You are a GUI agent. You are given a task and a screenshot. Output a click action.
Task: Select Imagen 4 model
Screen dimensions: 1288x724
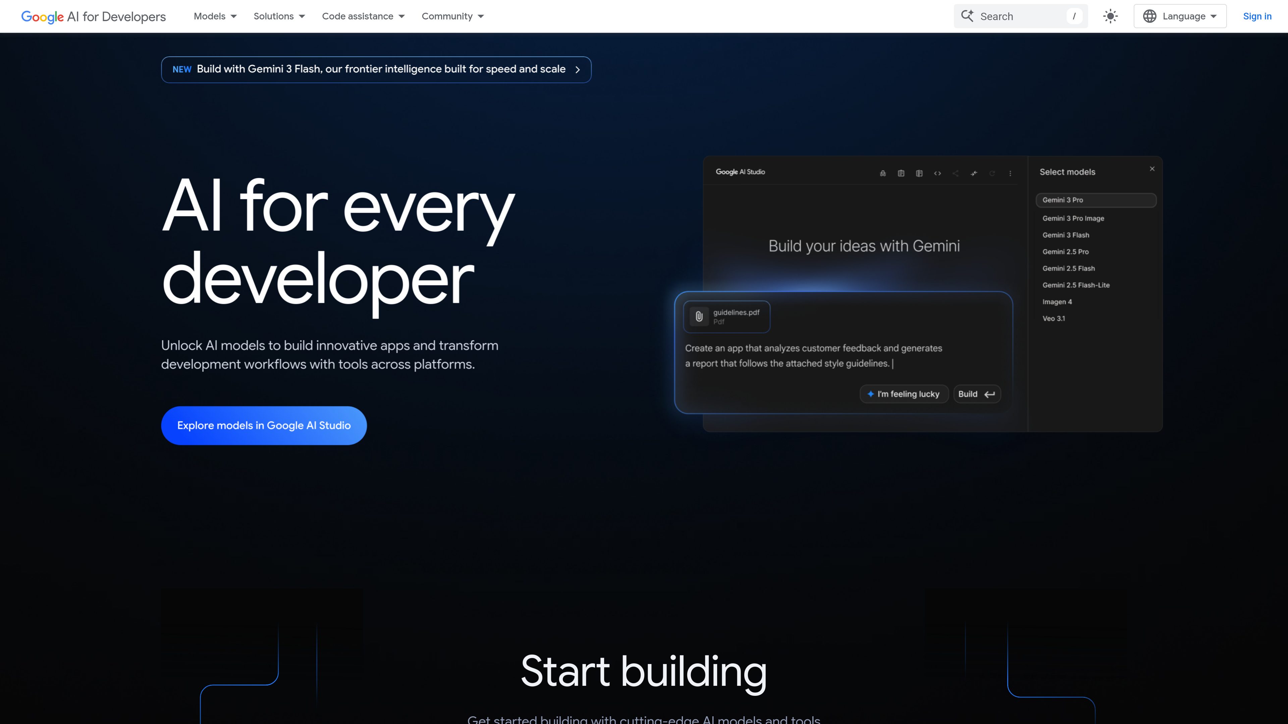click(1057, 302)
